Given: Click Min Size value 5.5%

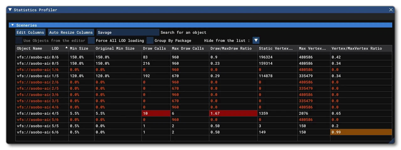Looking at the screenshot, I should [x=74, y=113].
